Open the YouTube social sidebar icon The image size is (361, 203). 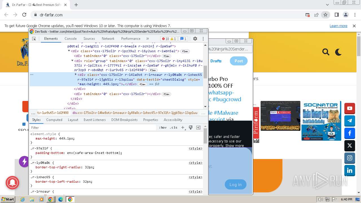point(350,108)
